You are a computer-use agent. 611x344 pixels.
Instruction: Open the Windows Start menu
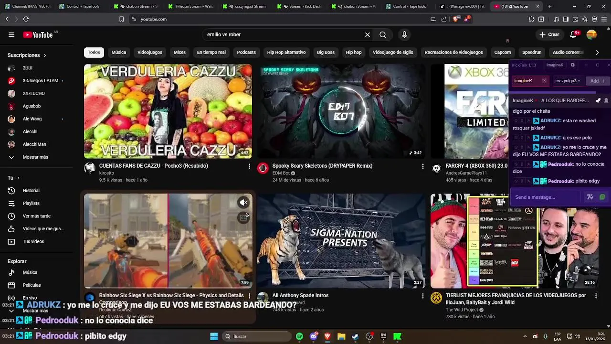point(214,336)
